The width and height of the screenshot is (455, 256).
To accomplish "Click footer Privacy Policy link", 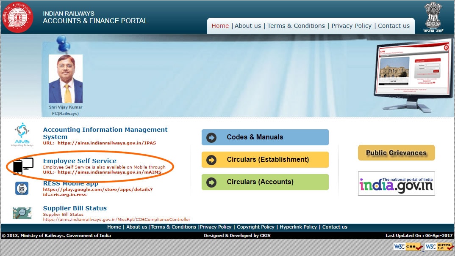I will (216, 227).
